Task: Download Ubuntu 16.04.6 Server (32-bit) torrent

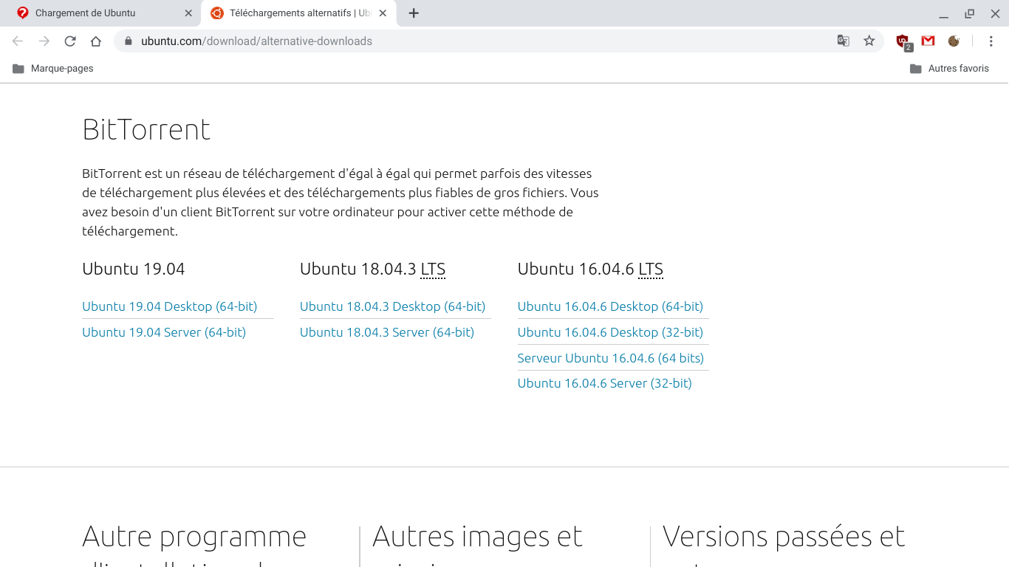Action: [x=605, y=383]
